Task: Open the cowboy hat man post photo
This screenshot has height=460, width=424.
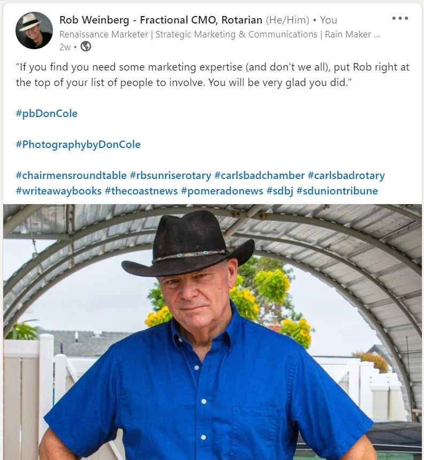Action: (212, 332)
